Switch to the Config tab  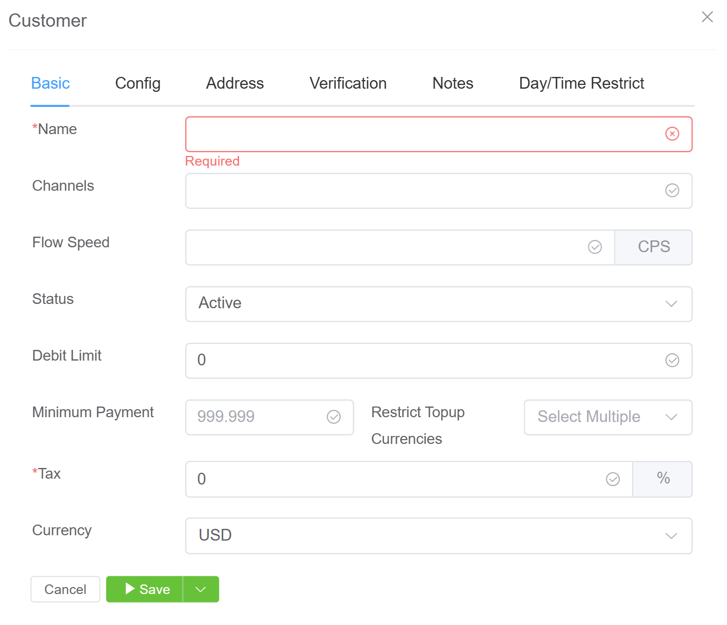click(138, 83)
